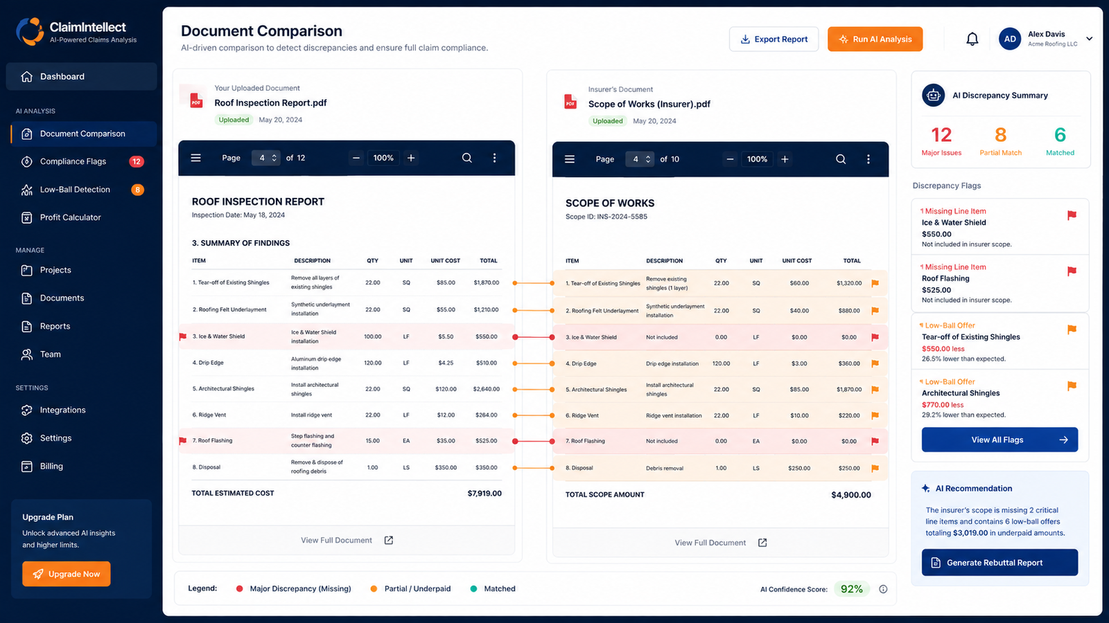The image size is (1109, 623).
Task: Zoom out the Scope of Works document
Action: tap(730, 159)
